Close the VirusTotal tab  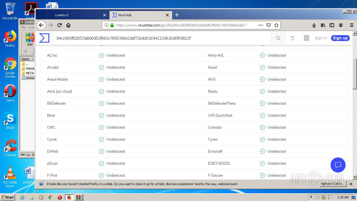tap(167, 15)
